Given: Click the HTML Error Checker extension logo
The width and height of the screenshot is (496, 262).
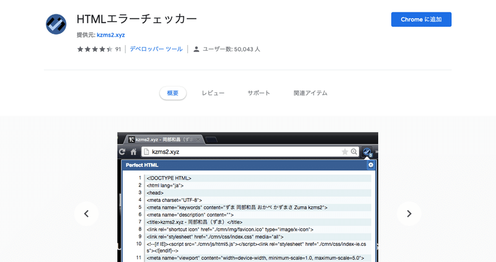Looking at the screenshot, I should tap(56, 24).
